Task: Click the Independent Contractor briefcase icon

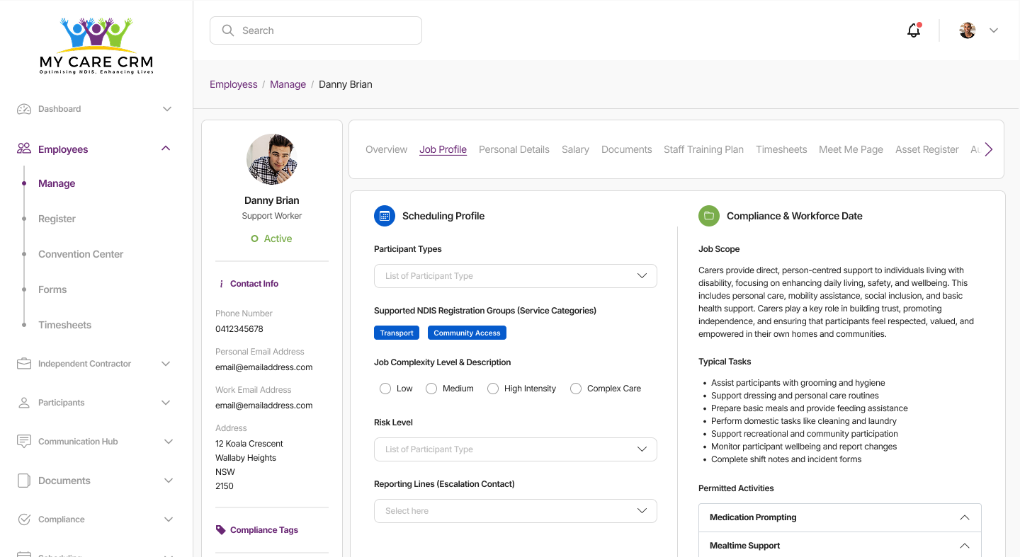Action: point(24,364)
